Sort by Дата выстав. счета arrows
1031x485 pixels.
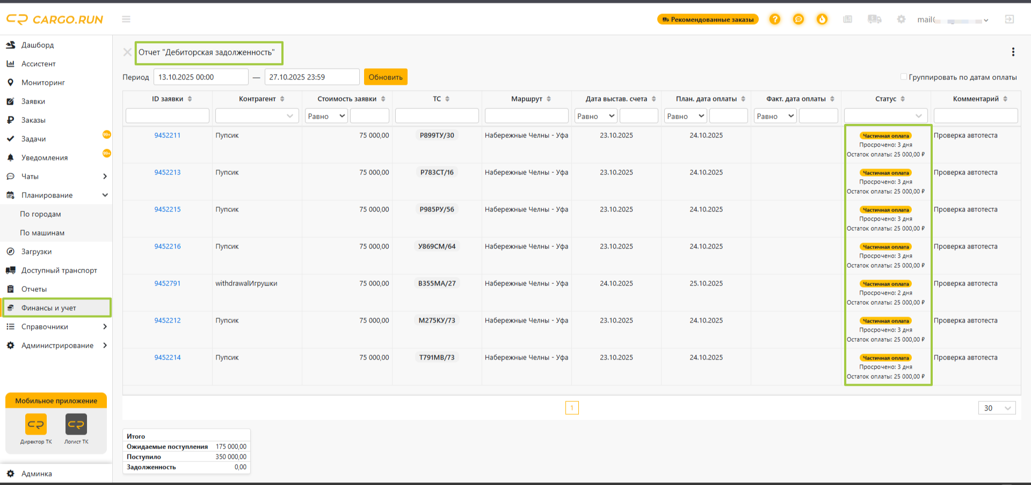(654, 99)
